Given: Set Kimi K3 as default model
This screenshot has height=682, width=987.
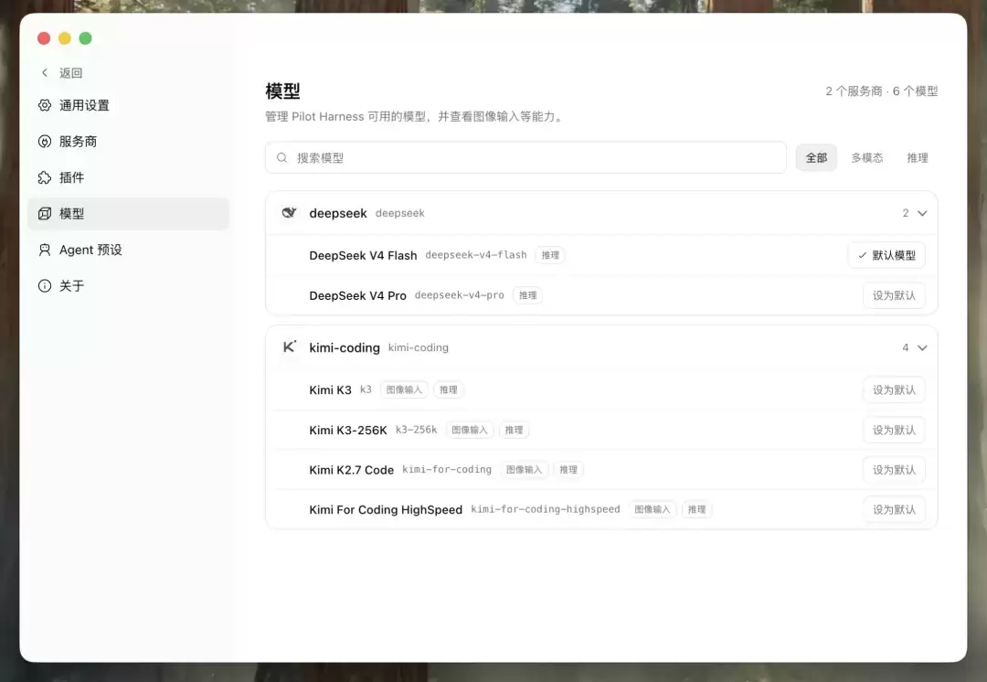Looking at the screenshot, I should (x=894, y=389).
